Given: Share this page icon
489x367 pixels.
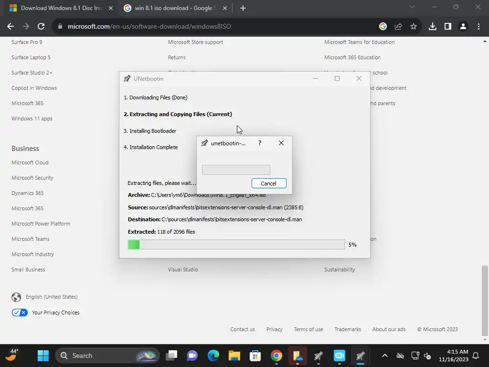Looking at the screenshot, I should pos(398,27).
